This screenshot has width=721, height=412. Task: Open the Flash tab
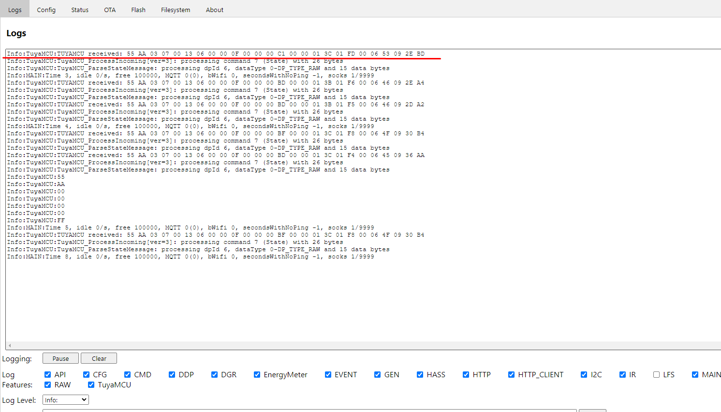tap(138, 9)
